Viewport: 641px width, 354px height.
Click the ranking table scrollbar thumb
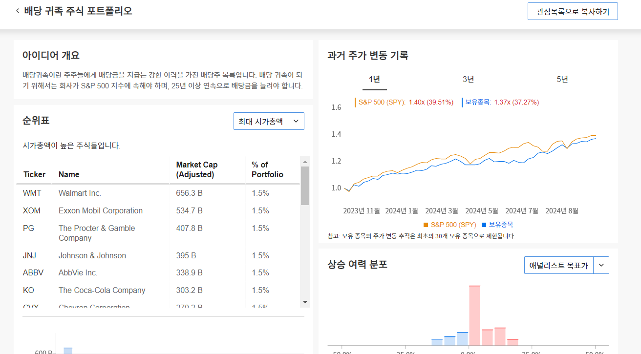coord(305,186)
